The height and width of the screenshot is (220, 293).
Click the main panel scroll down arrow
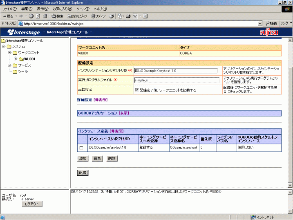pos(290,185)
